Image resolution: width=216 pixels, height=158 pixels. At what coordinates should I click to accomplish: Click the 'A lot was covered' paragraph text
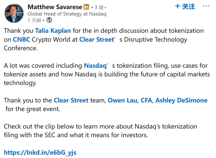click(43, 65)
